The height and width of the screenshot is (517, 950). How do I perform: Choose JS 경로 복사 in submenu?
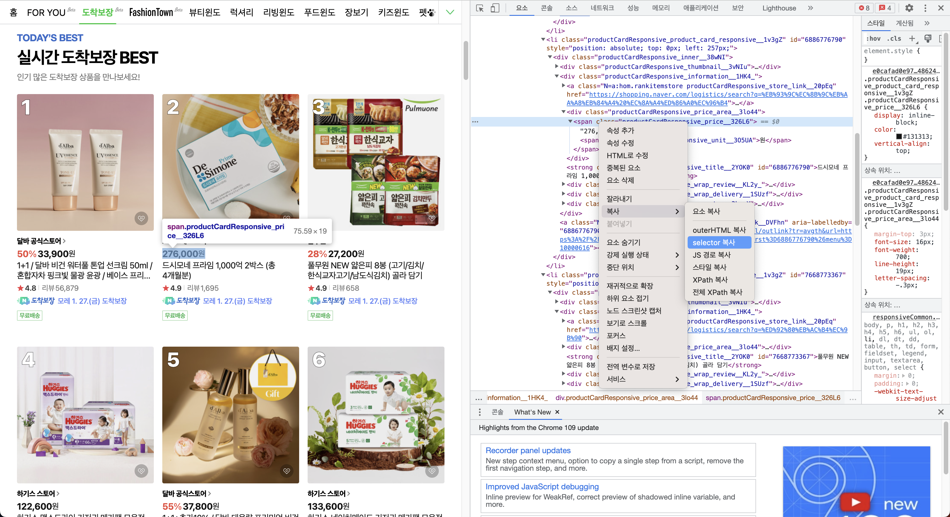point(719,255)
